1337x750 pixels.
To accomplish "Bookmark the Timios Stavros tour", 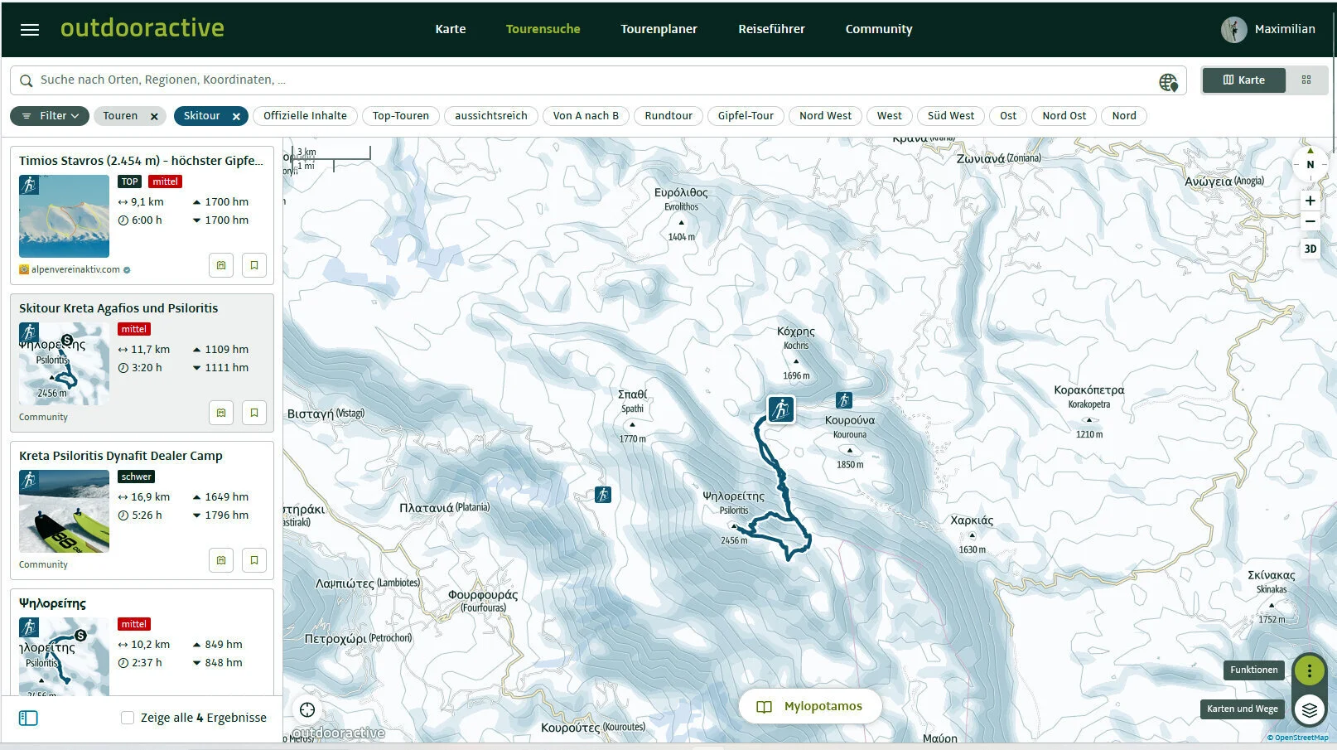I will (x=254, y=265).
